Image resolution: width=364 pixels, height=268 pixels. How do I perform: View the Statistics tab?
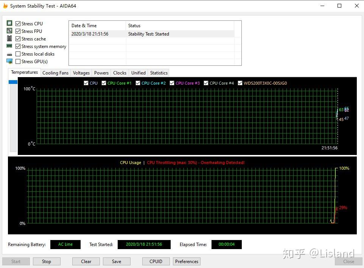(x=159, y=73)
